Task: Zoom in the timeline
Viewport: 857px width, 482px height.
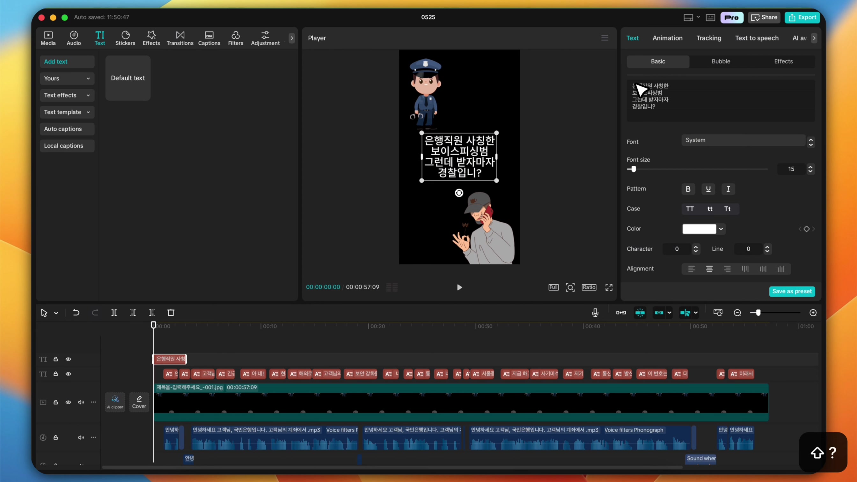Action: pos(813,313)
